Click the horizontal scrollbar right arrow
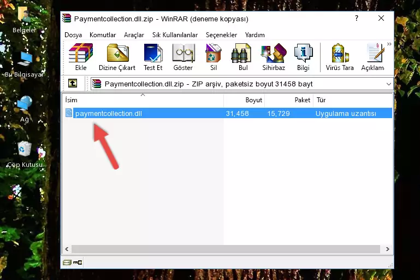This screenshot has width=420, height=280. 387,249
